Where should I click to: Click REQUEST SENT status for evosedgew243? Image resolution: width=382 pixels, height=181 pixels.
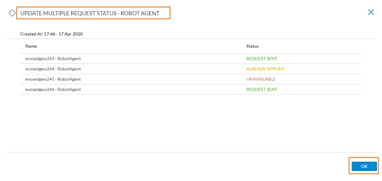262,59
